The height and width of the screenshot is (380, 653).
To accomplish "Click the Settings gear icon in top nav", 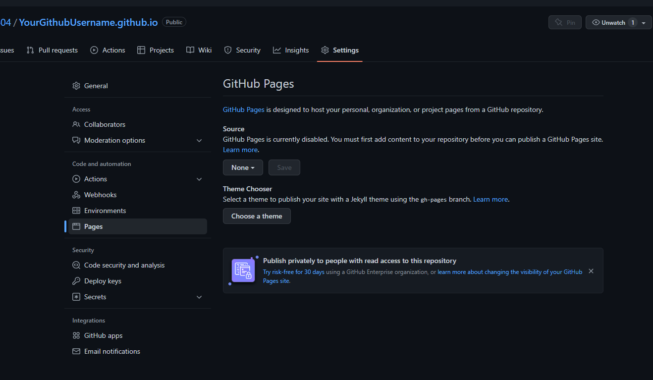I will (x=325, y=50).
